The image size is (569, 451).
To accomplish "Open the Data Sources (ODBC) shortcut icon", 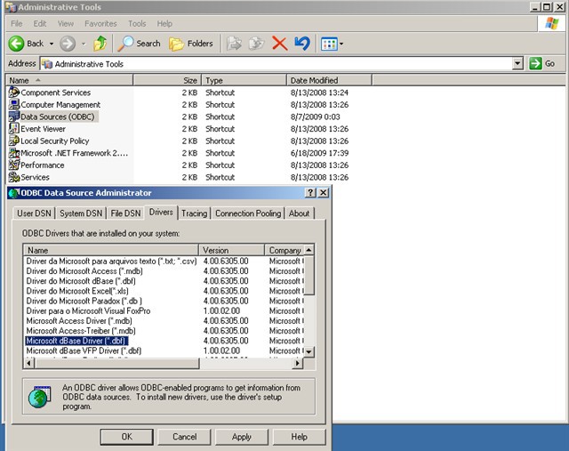I will click(x=14, y=117).
